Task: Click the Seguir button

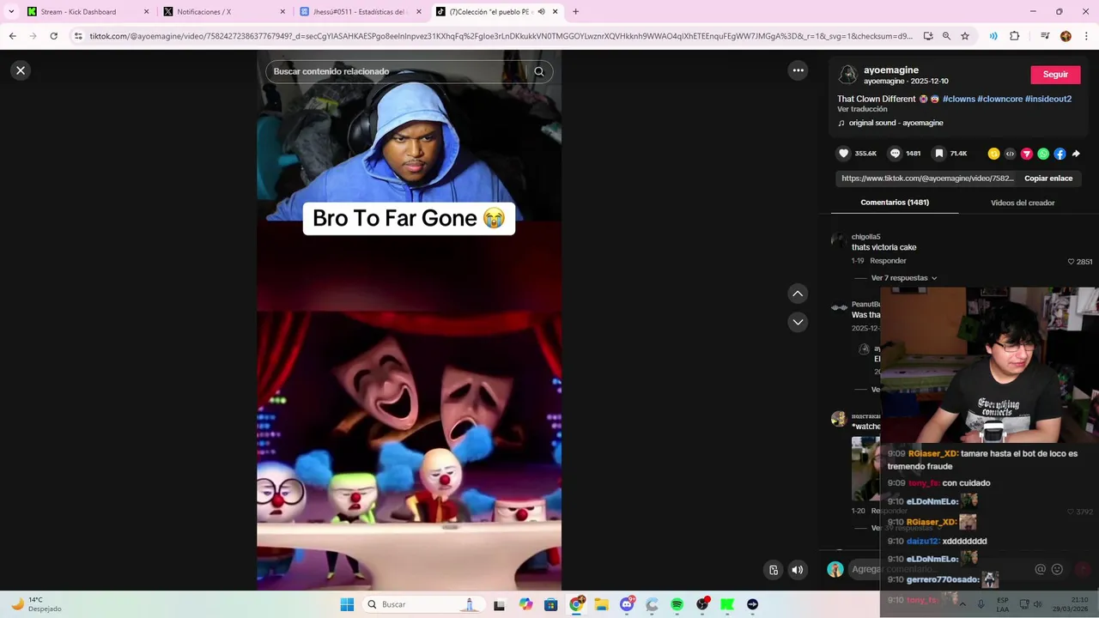Action: click(x=1055, y=75)
